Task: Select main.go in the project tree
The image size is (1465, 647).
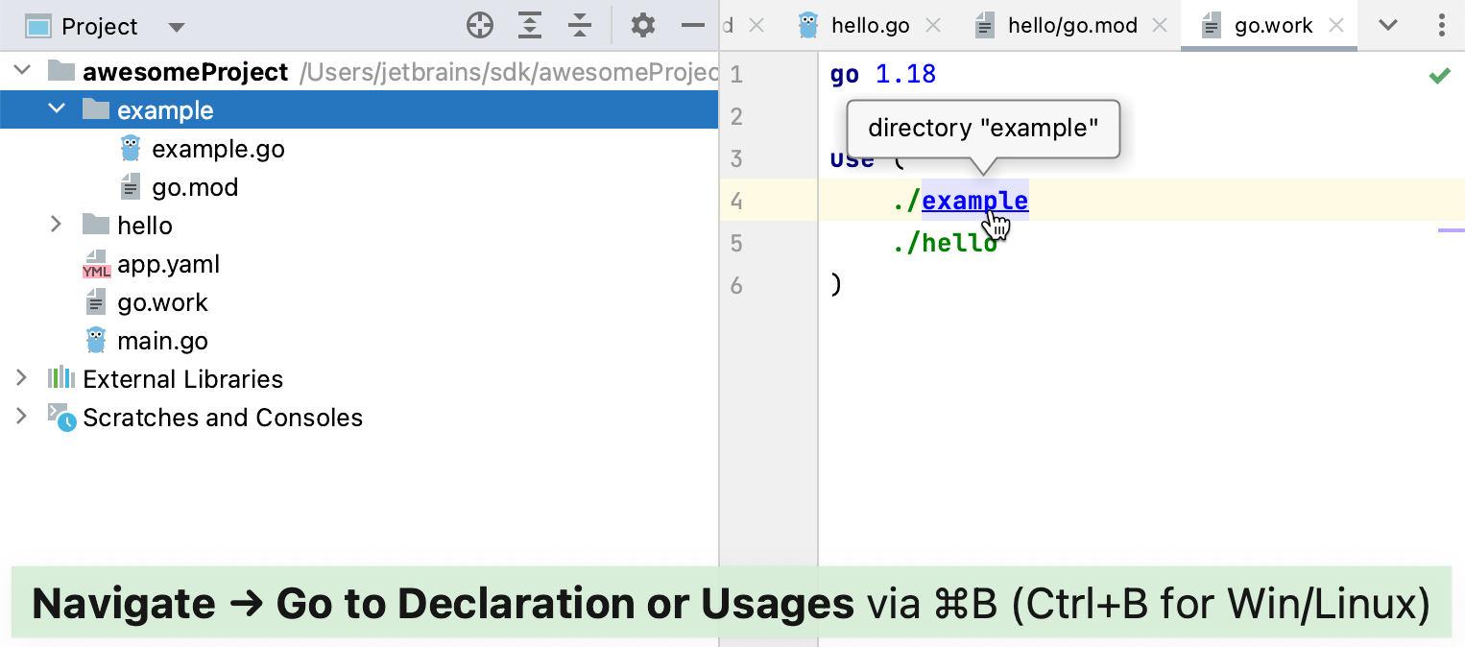Action: 162,341
